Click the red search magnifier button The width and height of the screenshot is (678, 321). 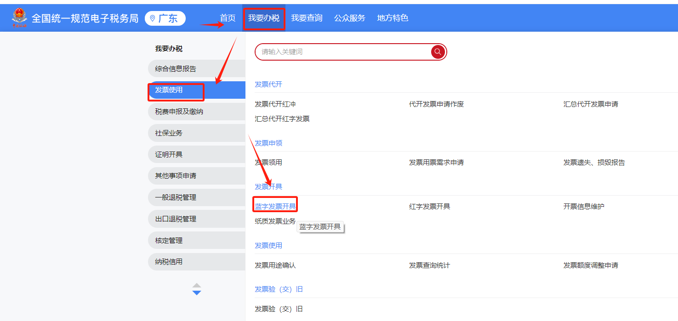click(438, 52)
